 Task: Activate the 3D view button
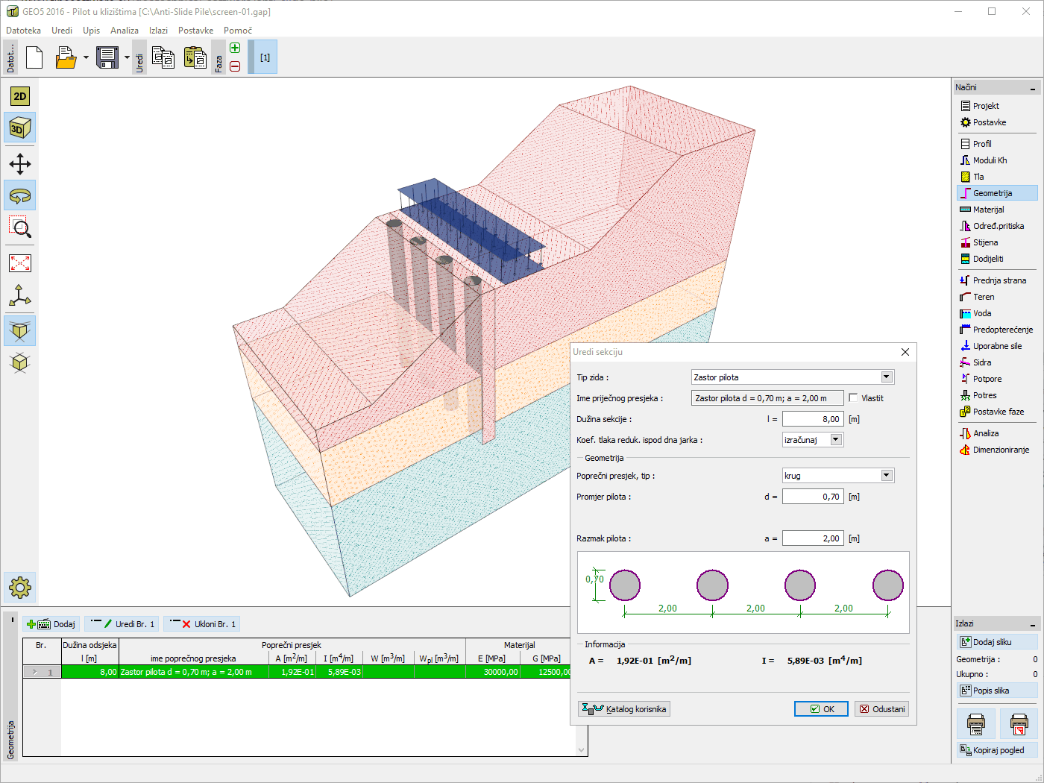coord(20,128)
